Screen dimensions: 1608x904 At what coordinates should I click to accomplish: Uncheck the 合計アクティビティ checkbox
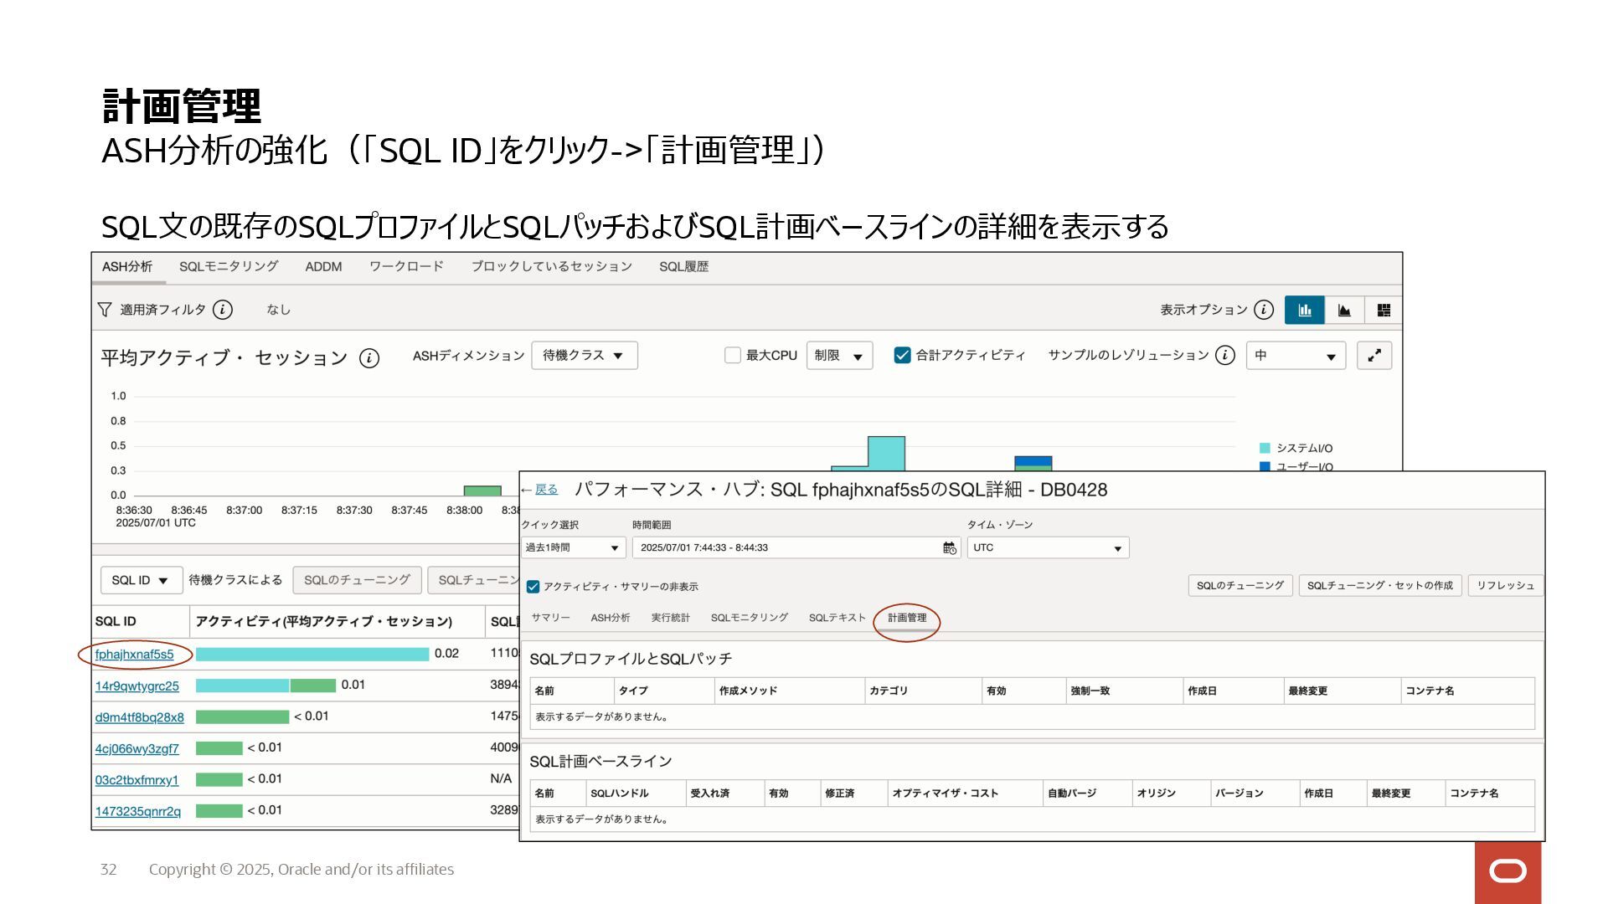[902, 356]
